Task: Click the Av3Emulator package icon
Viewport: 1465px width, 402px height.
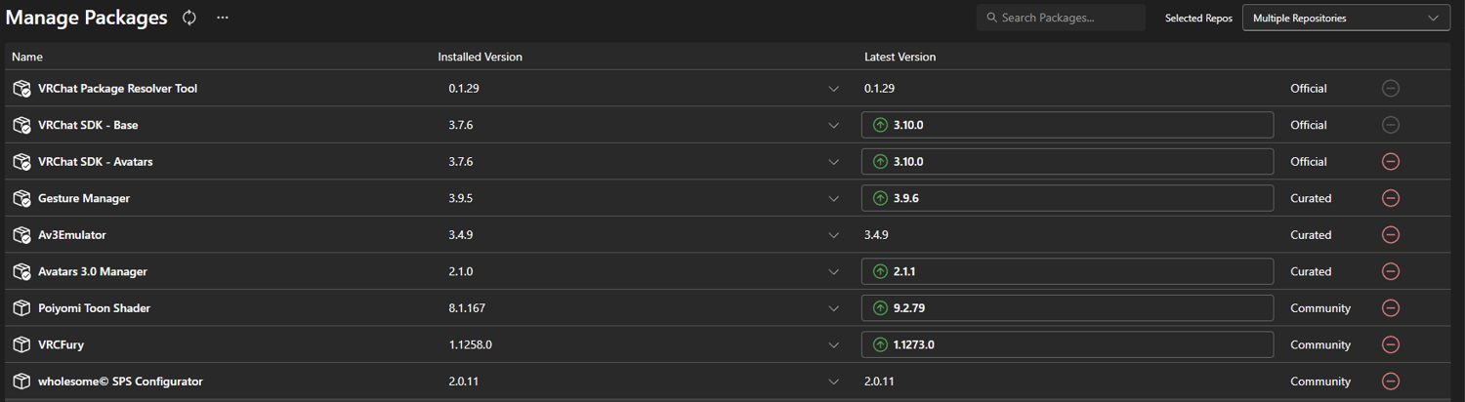Action: [21, 235]
